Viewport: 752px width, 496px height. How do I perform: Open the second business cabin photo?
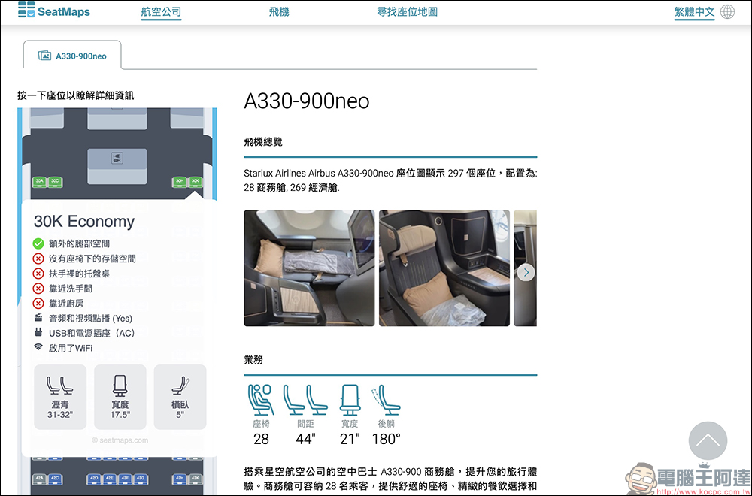coord(444,268)
